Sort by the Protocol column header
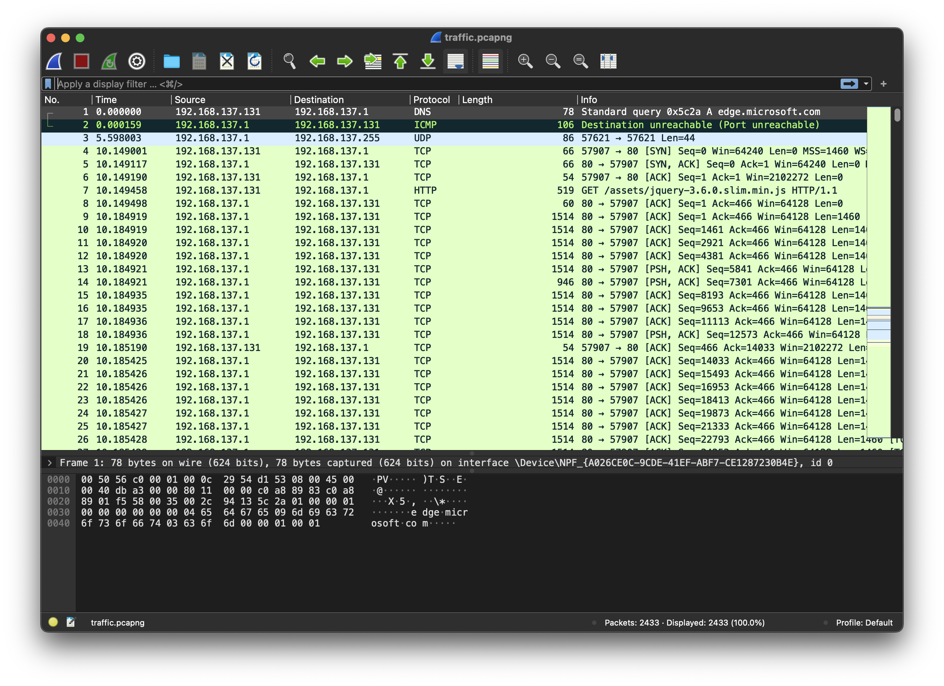The height and width of the screenshot is (686, 944). click(431, 99)
